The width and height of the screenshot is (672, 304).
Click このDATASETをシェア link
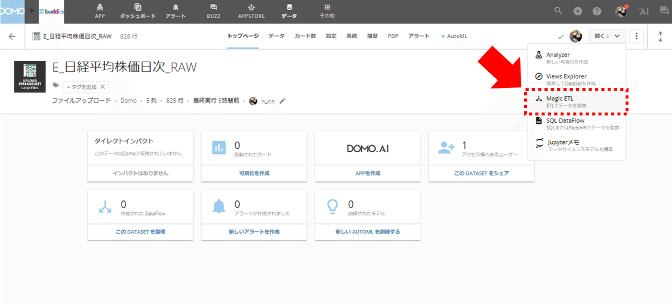pos(481,173)
